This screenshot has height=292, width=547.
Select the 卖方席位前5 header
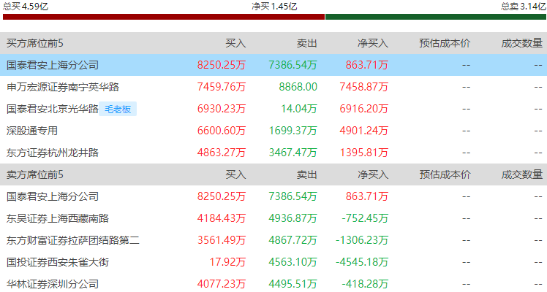point(35,174)
